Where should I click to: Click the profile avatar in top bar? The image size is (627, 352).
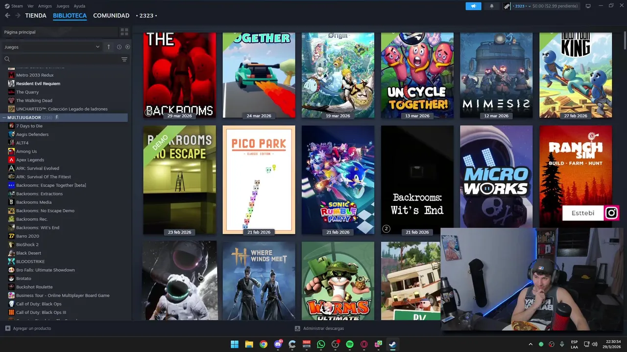coord(507,6)
